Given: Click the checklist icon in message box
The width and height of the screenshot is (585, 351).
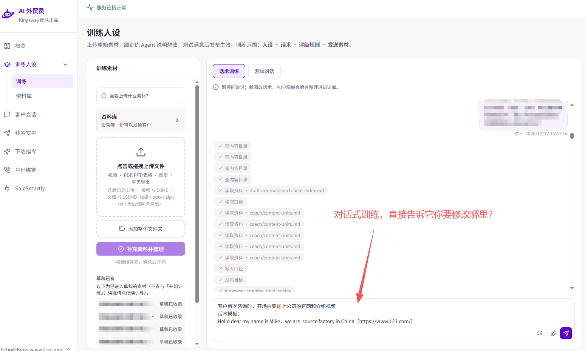Looking at the screenshot, I should pyautogui.click(x=540, y=333).
